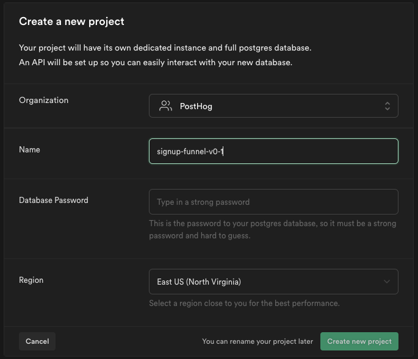This screenshot has height=359, width=418.
Task: Click the strong password hint text
Action: 272,229
